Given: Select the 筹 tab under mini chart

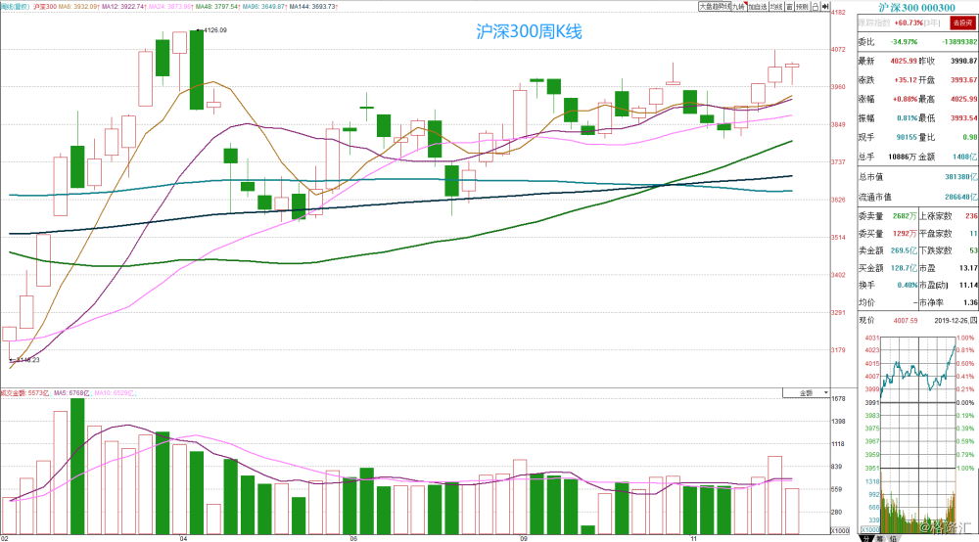Looking at the screenshot, I should [880, 538].
